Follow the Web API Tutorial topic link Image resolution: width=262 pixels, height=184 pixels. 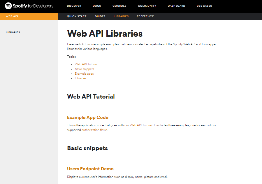[x=86, y=64]
